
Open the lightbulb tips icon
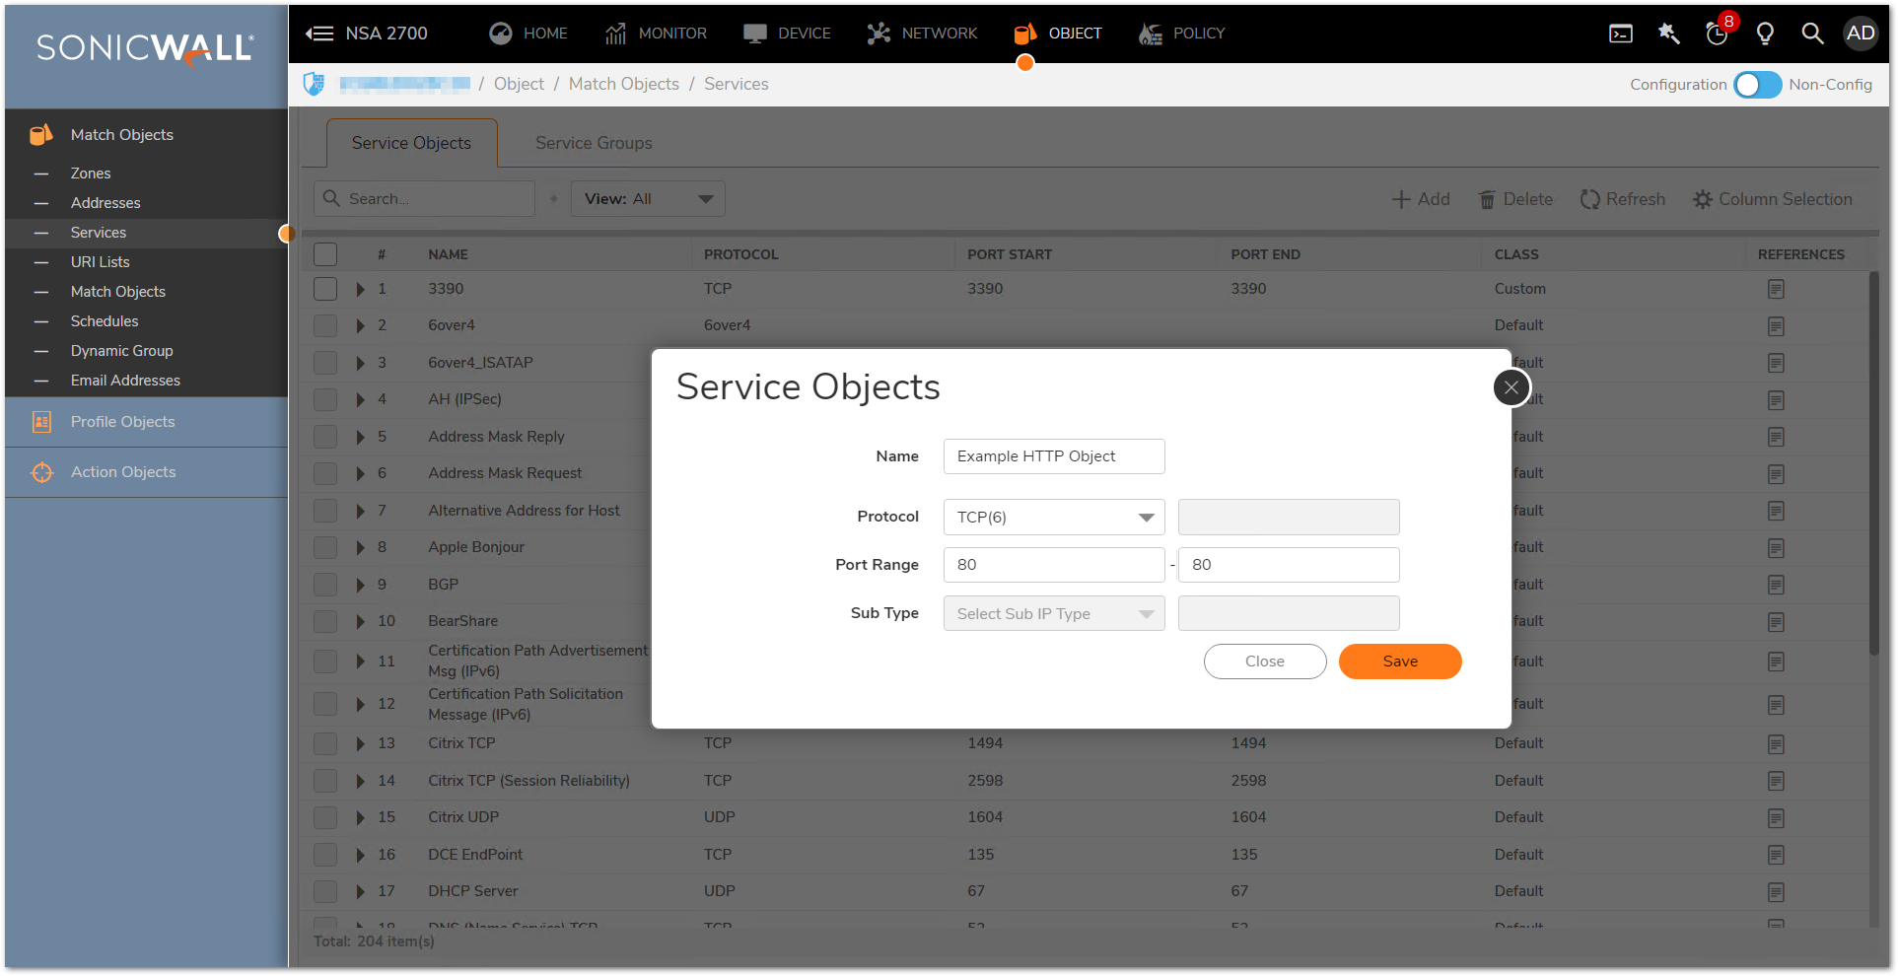click(1765, 34)
